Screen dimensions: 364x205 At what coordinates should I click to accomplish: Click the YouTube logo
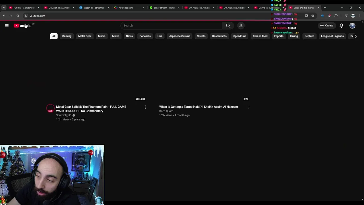(22, 26)
